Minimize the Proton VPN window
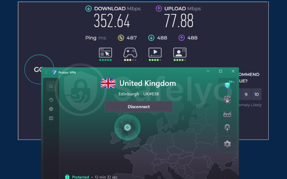This screenshot has width=287, height=179. point(208,71)
